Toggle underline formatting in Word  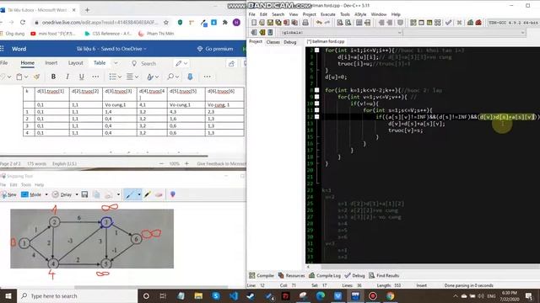(81, 77)
